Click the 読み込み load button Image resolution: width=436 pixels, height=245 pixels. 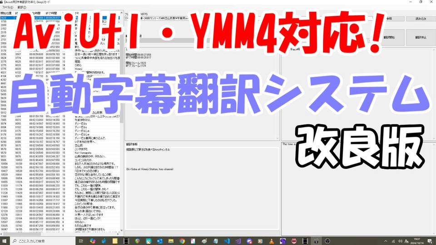tap(421, 19)
